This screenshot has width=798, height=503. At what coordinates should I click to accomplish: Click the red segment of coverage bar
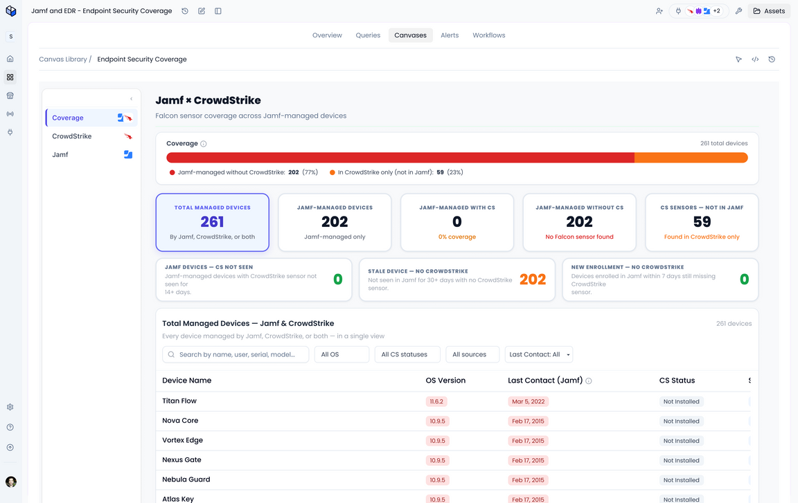tap(400, 158)
